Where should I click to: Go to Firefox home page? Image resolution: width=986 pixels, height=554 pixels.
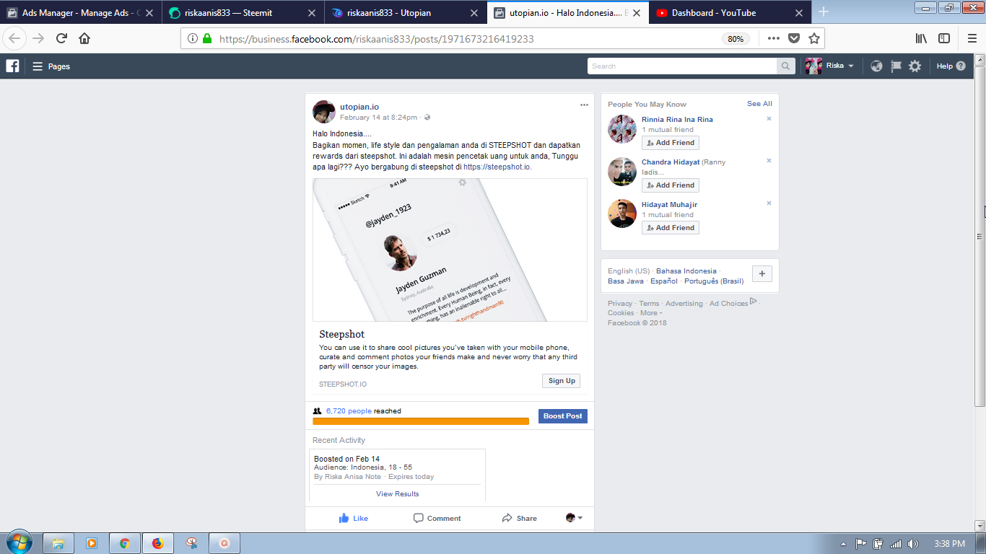click(x=84, y=38)
